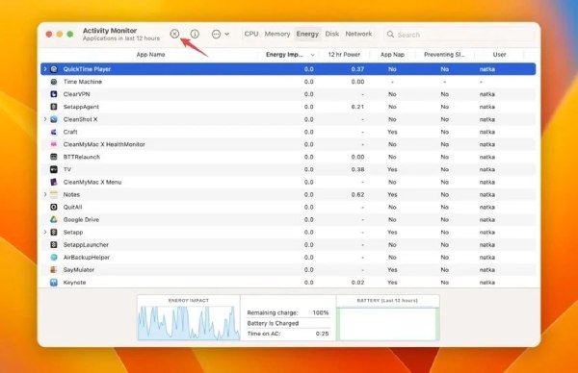Select the AirBackupHelper row name
This screenshot has height=373, width=578.
tap(87, 257)
